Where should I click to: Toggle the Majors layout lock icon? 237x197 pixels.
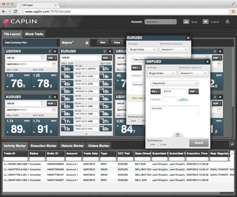coord(87,43)
